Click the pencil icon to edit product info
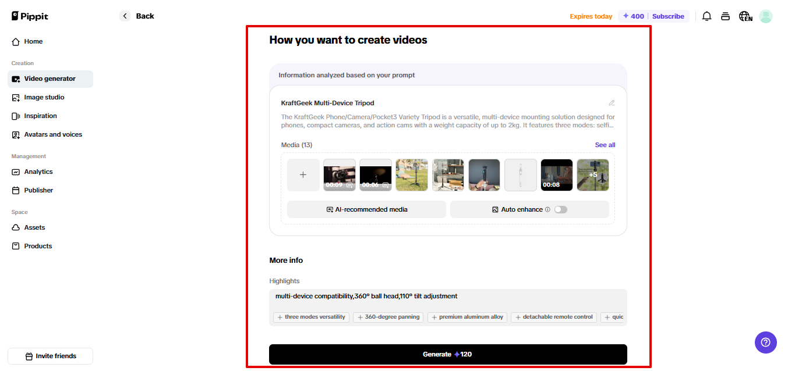This screenshot has height=371, width=795. coord(612,102)
